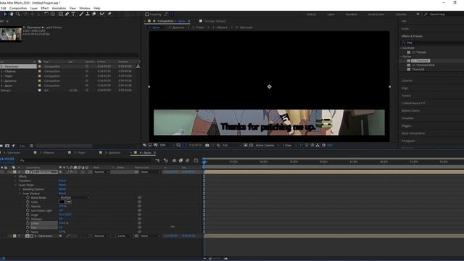Switch to the Learn workspace
464x261 pixels.
click(331, 14)
